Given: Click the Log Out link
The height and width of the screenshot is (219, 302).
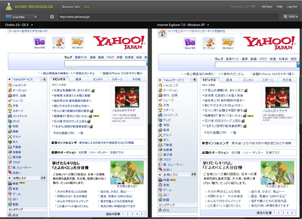Looking at the screenshot, I should click(x=292, y=6).
